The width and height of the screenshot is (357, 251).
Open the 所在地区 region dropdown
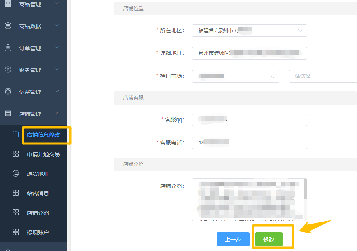(249, 31)
